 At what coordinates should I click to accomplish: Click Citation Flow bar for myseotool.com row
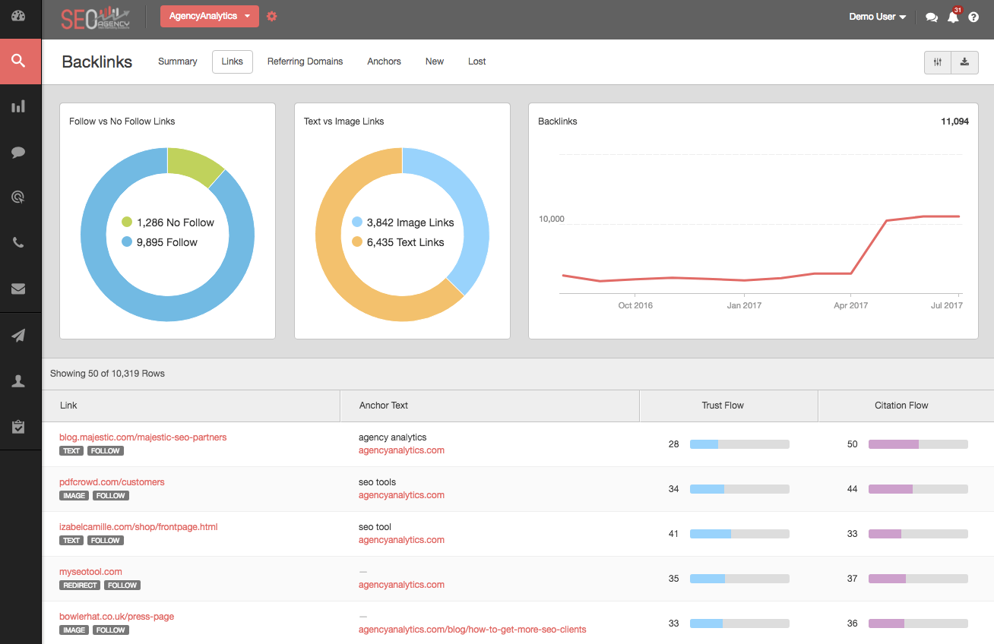click(918, 579)
